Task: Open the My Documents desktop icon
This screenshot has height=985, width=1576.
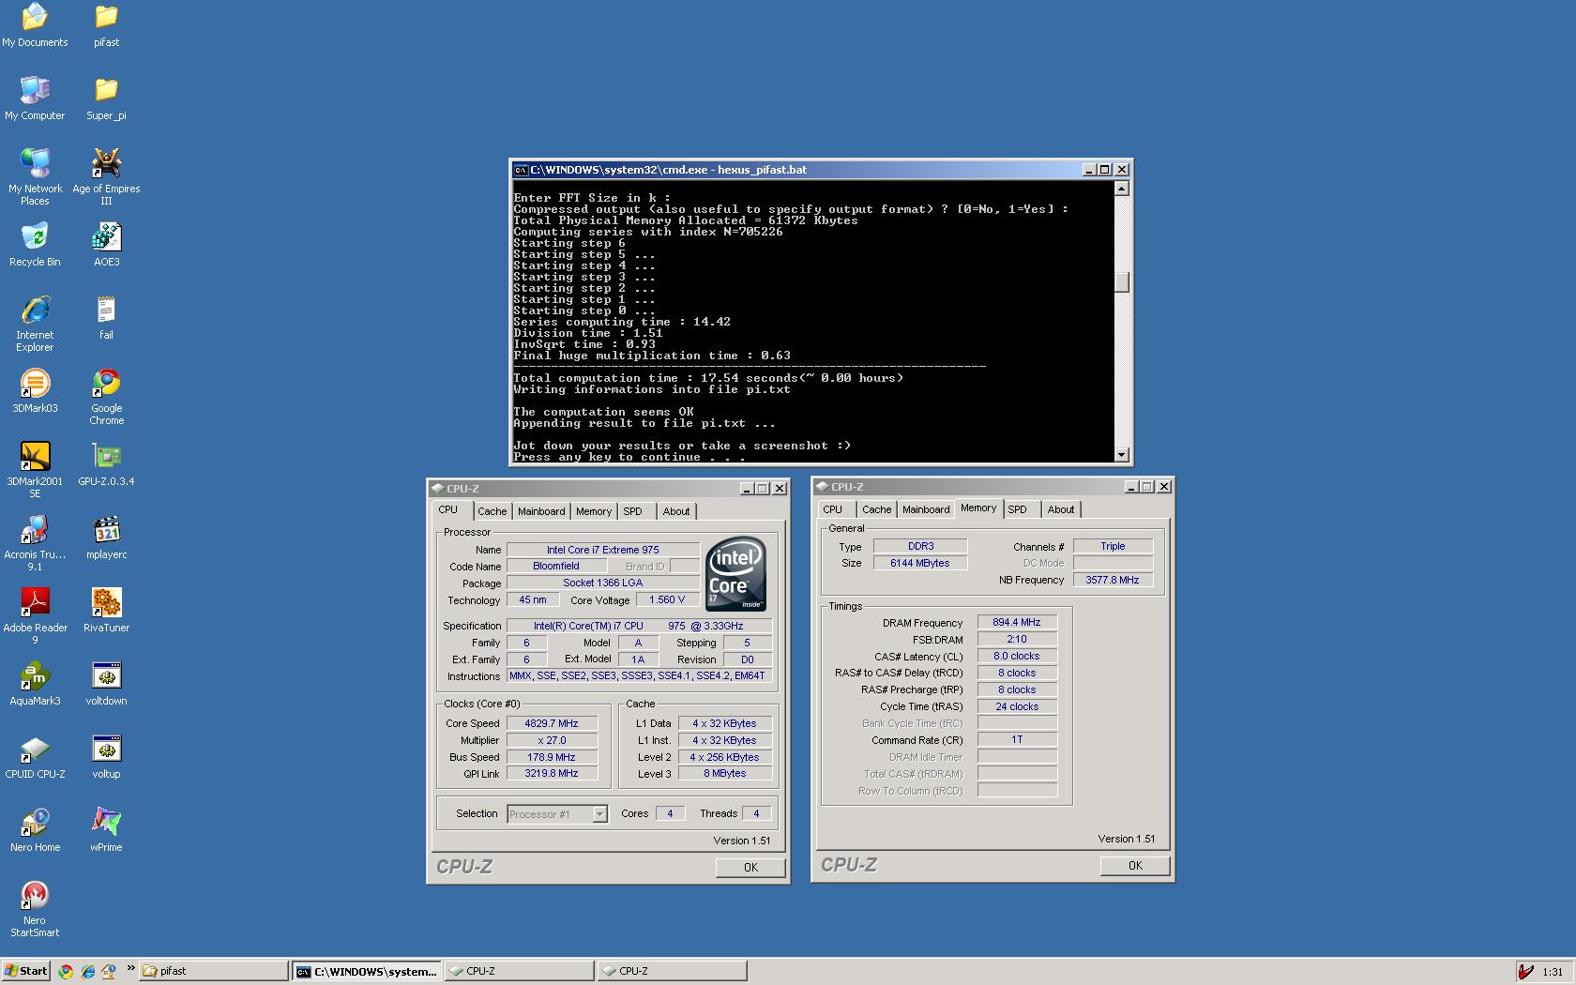Action: (x=35, y=24)
